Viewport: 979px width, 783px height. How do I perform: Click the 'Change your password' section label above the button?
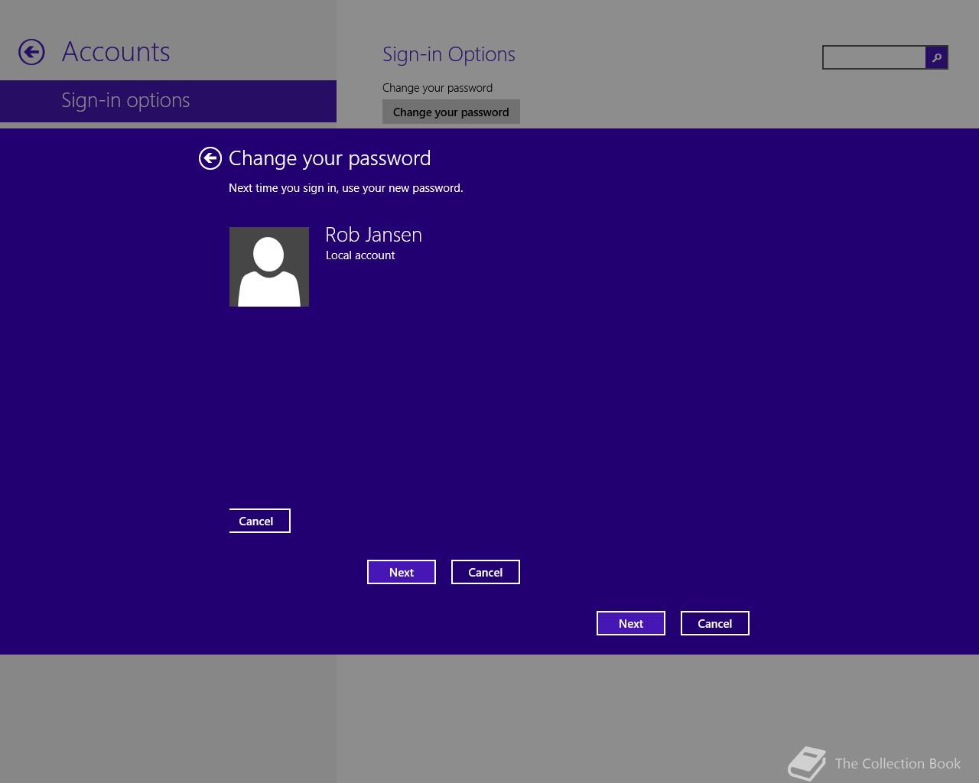point(437,88)
